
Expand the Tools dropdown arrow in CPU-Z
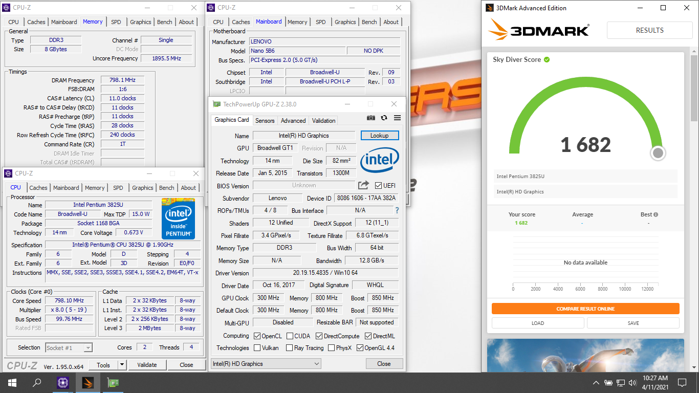coord(122,365)
